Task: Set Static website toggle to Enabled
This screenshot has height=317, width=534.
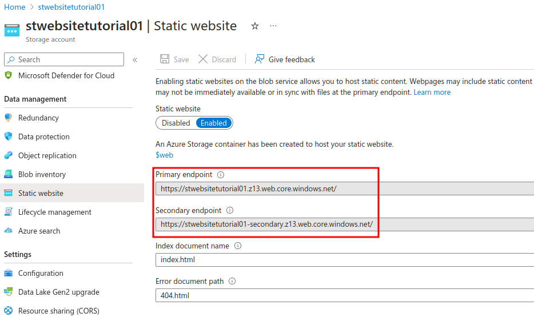Action: 213,123
